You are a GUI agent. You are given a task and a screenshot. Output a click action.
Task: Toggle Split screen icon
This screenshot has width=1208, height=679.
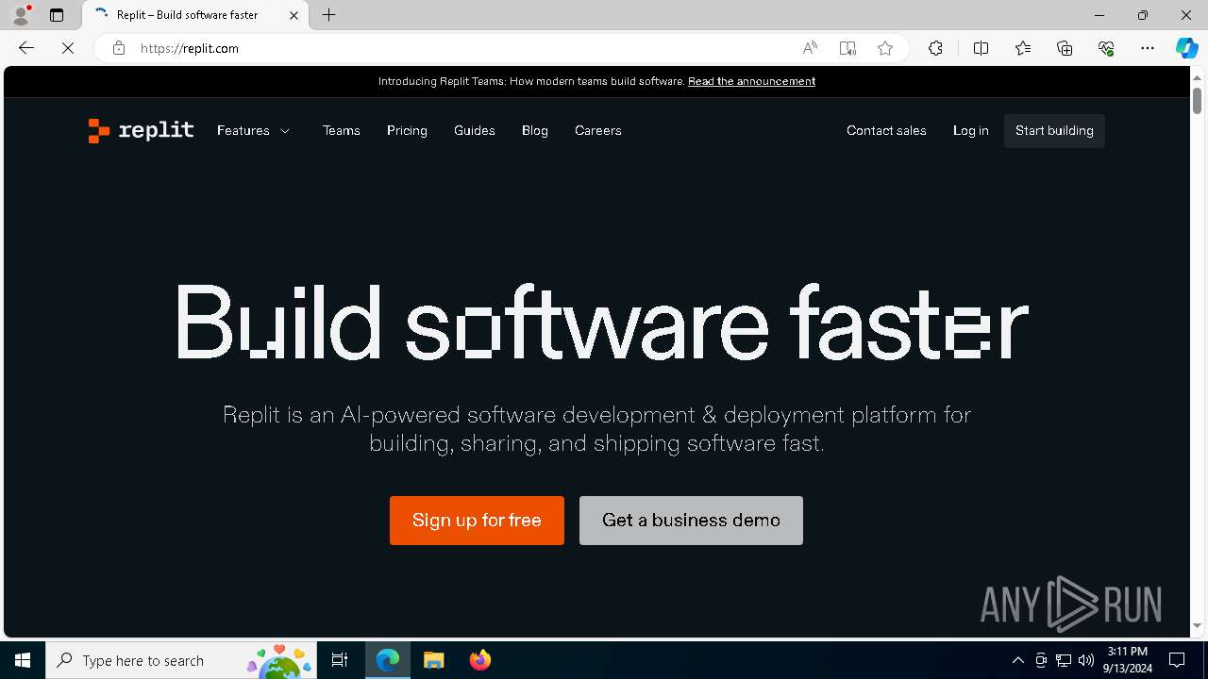(981, 48)
